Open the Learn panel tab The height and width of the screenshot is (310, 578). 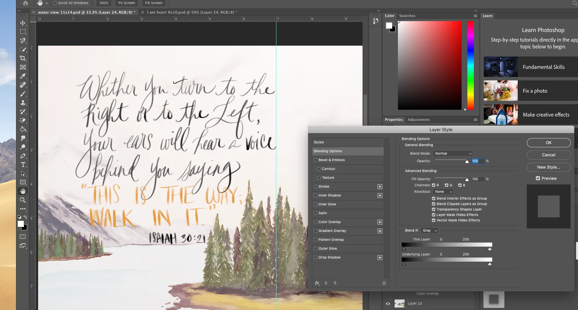point(487,16)
